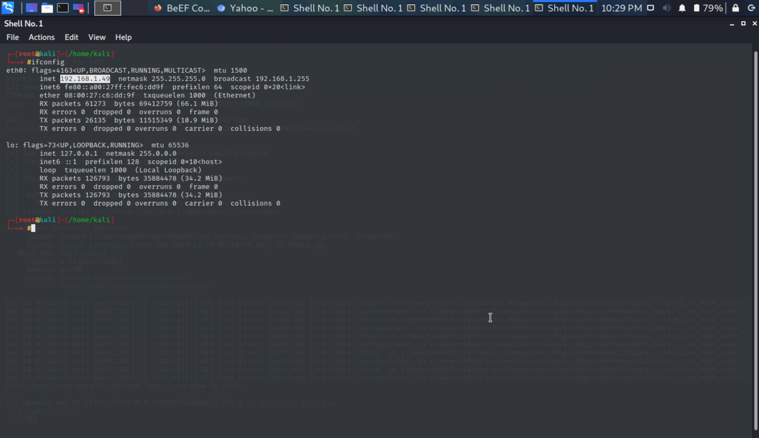
Task: Open the notifications bell icon
Action: (x=682, y=8)
